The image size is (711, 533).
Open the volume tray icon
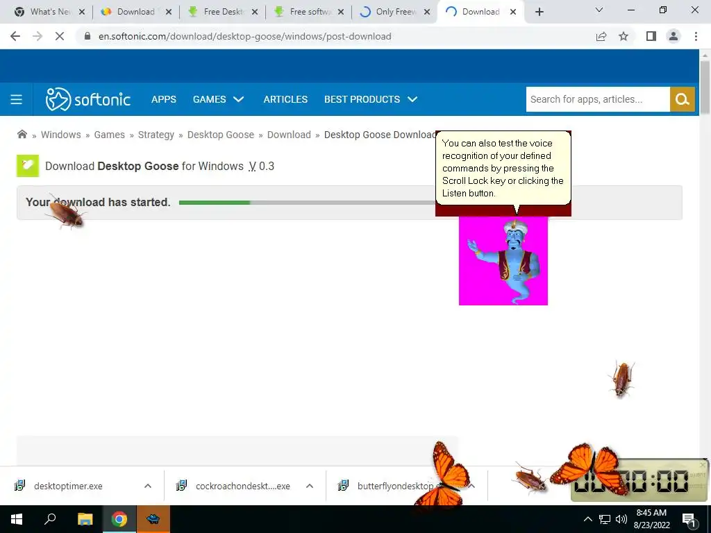621,519
